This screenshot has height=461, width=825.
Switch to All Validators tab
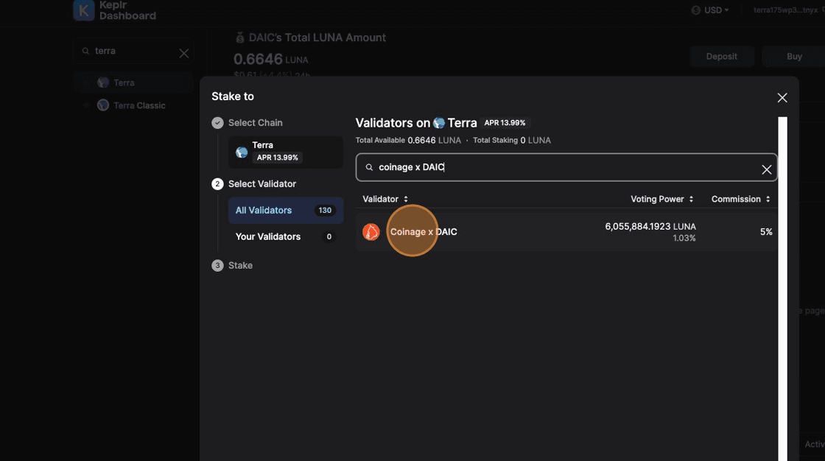285,211
